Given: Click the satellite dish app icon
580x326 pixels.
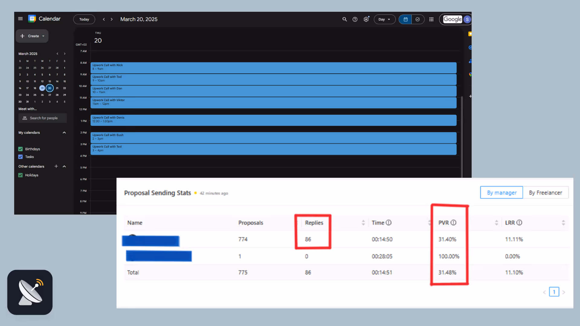Looking at the screenshot, I should (x=30, y=292).
